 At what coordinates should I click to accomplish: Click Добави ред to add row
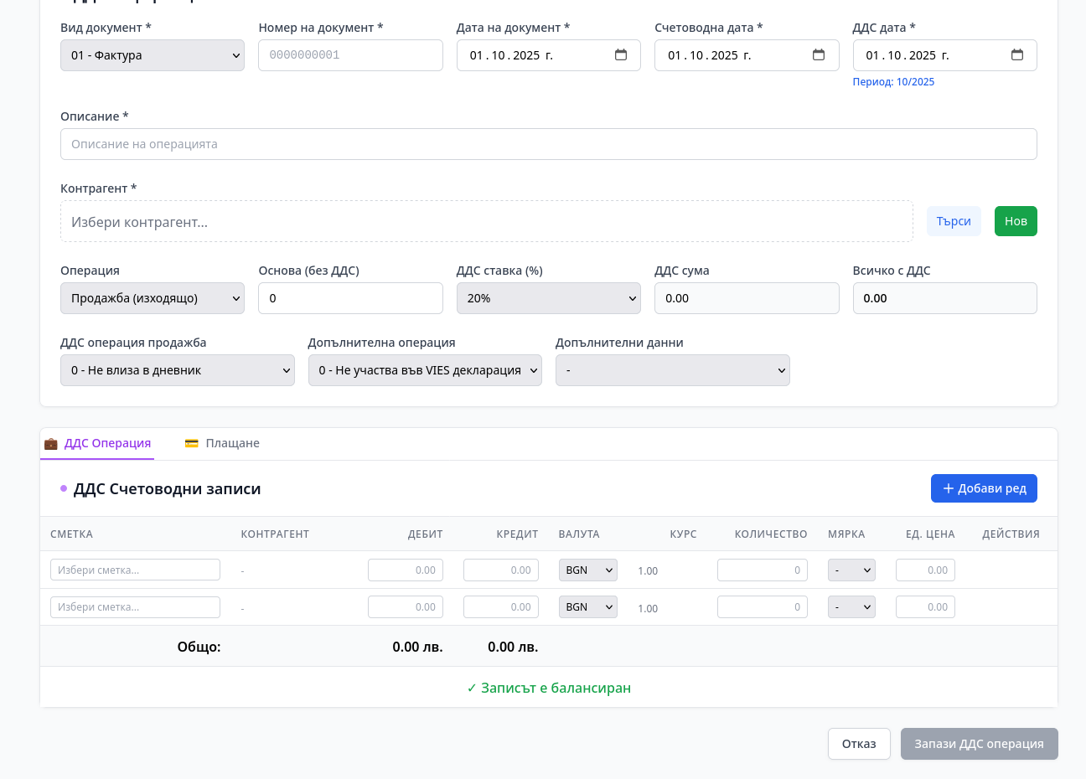(x=984, y=488)
